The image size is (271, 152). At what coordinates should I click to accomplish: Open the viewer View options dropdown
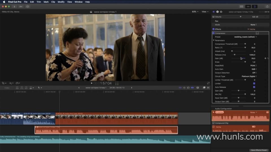tap(205, 12)
